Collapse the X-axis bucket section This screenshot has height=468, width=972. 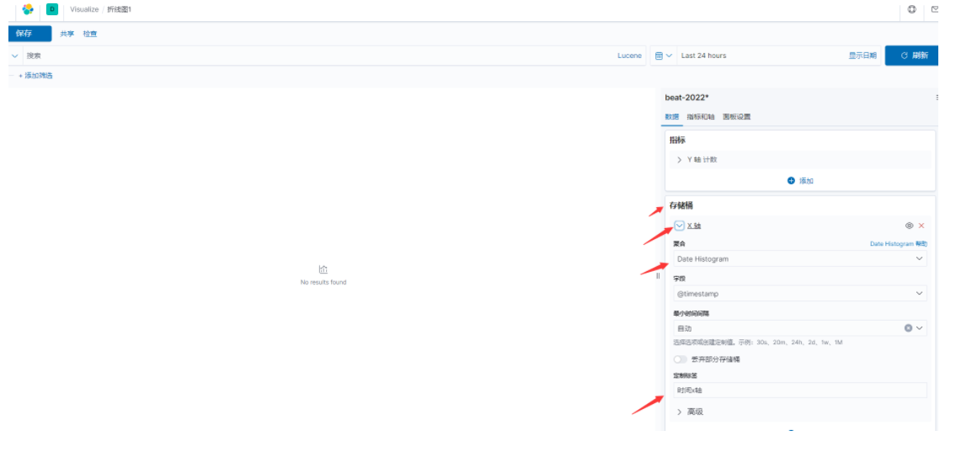pos(679,226)
